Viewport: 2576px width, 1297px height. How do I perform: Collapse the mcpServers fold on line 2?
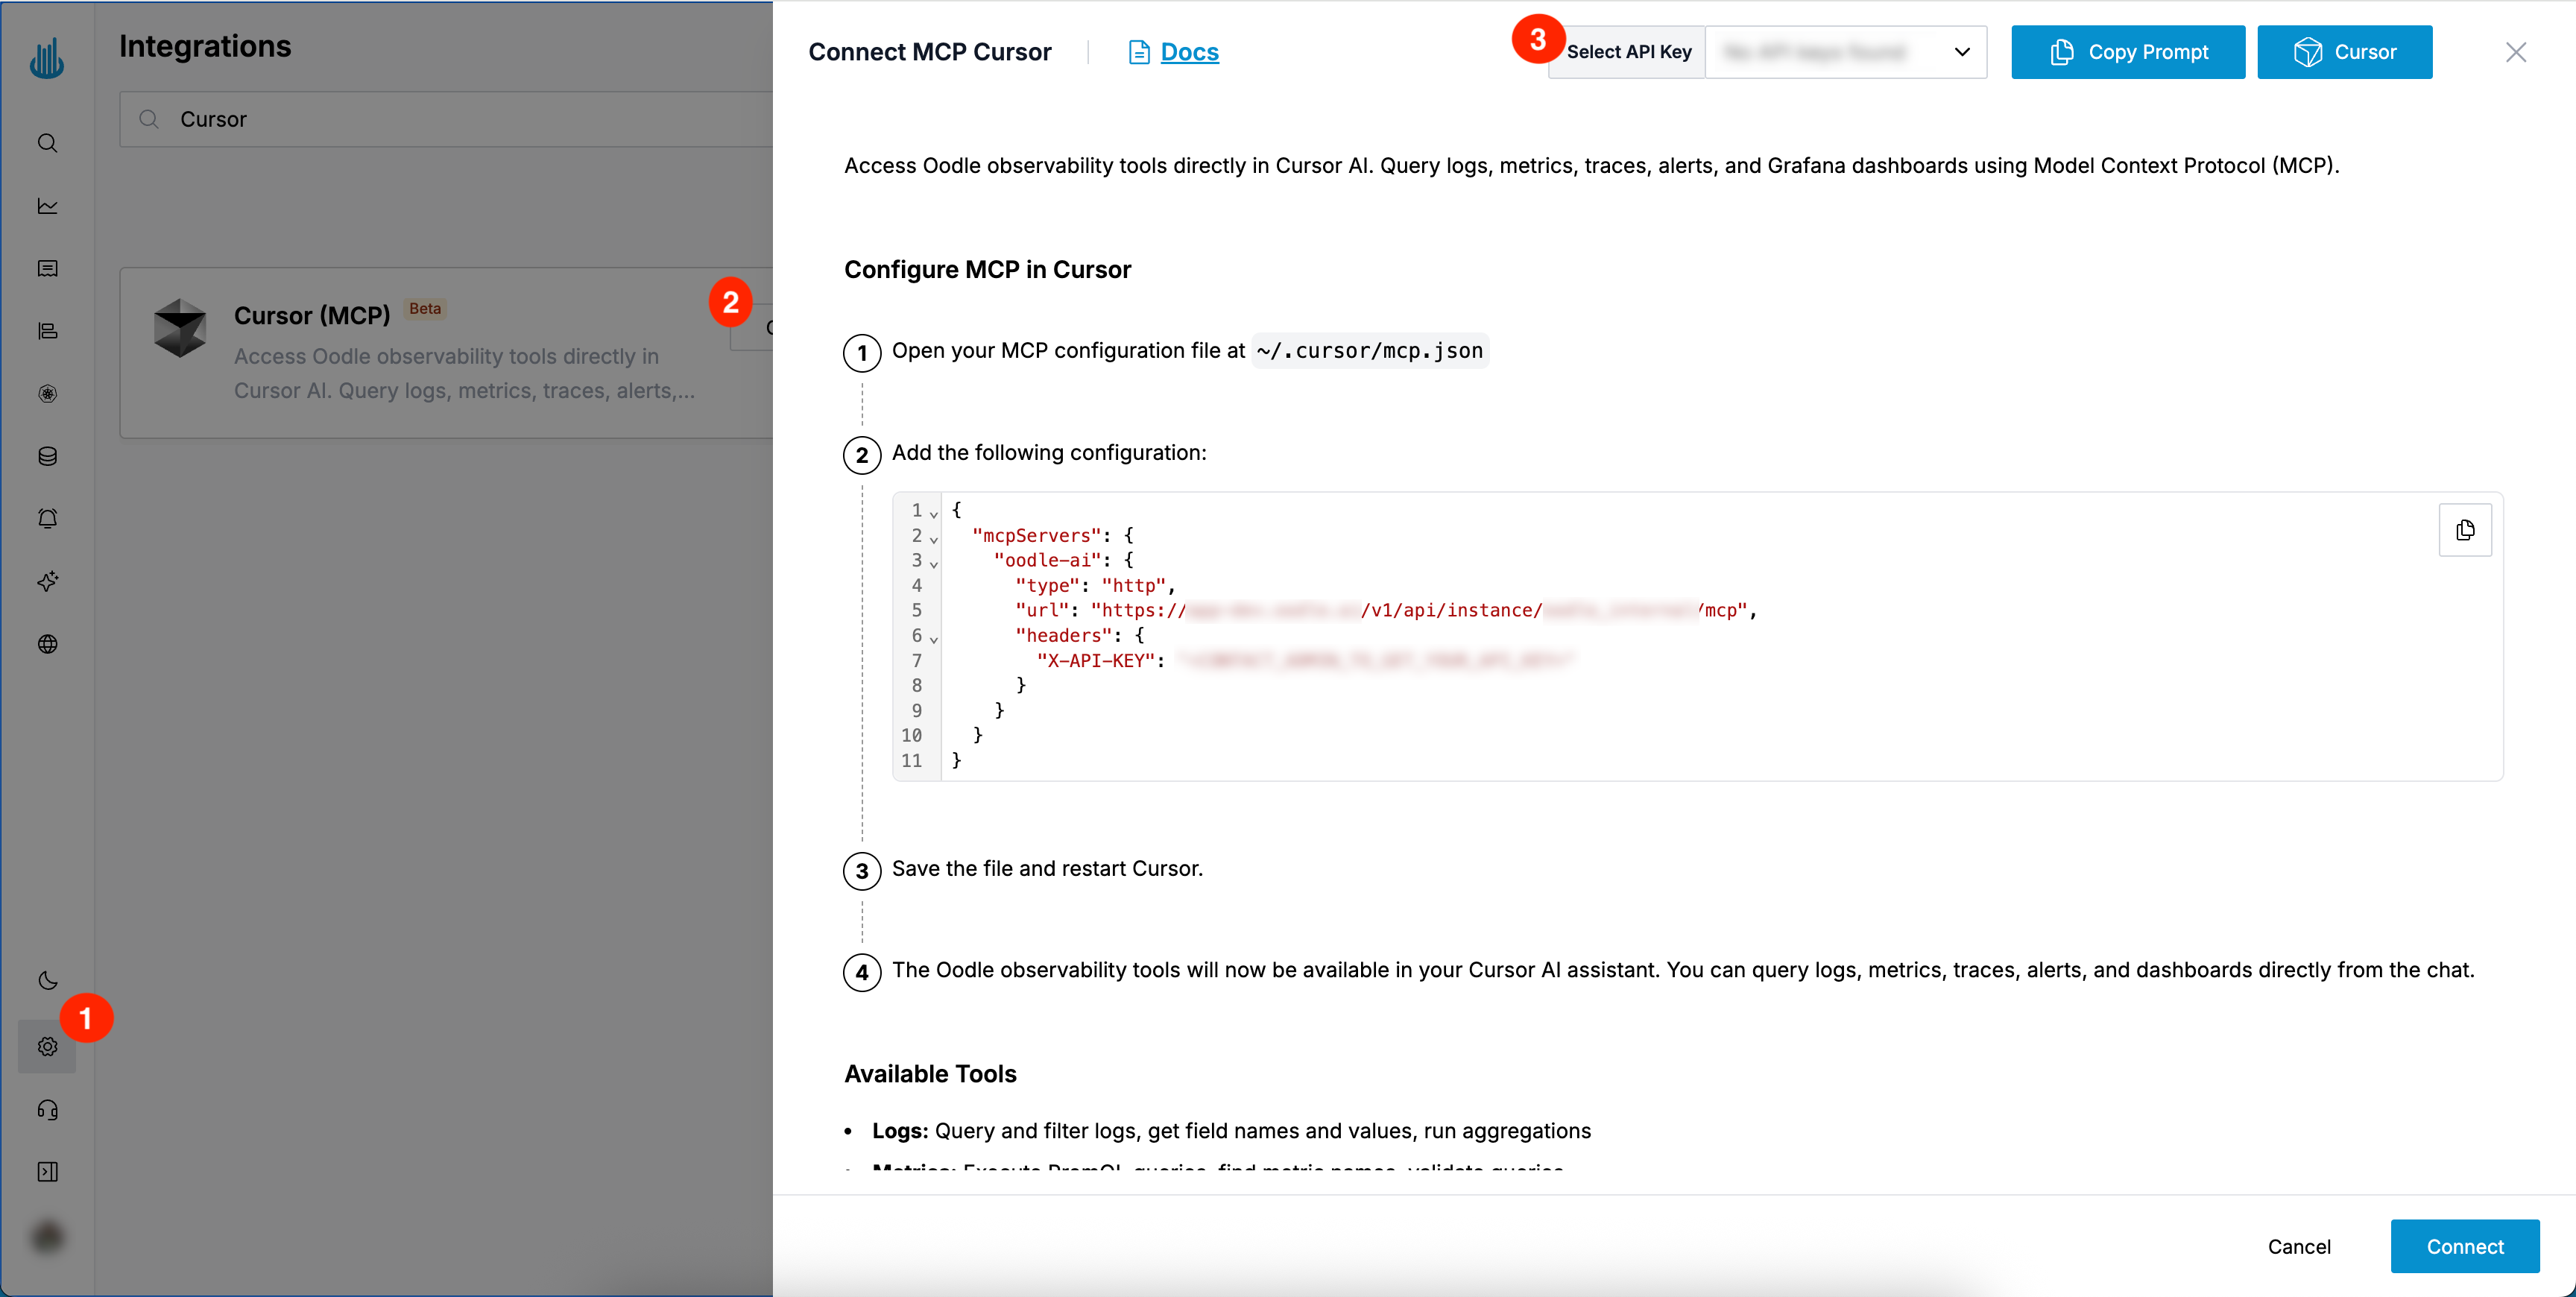(934, 539)
